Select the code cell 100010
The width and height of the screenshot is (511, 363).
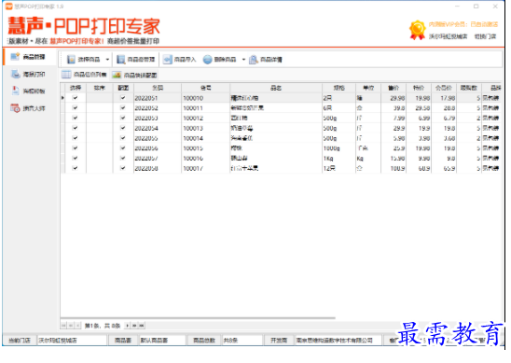pyautogui.click(x=206, y=98)
